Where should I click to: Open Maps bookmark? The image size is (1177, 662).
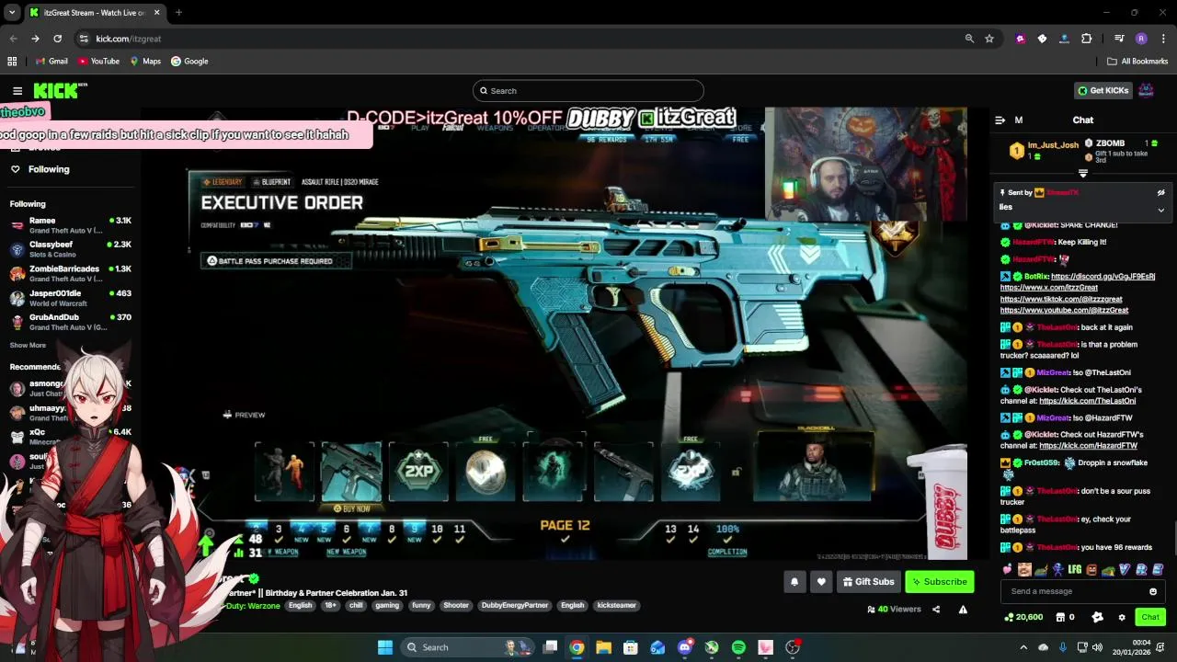tap(145, 62)
